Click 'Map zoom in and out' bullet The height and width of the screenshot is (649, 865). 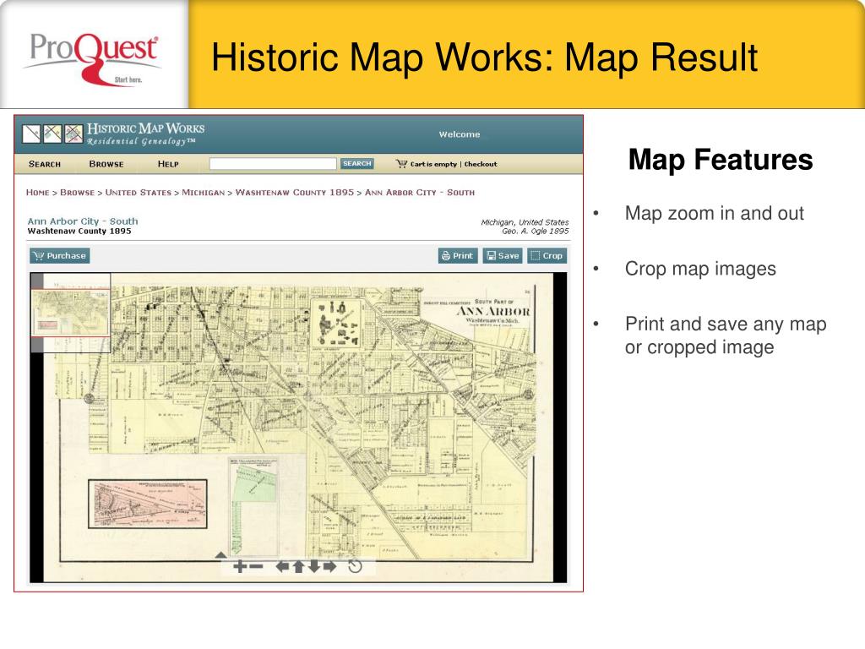(715, 214)
